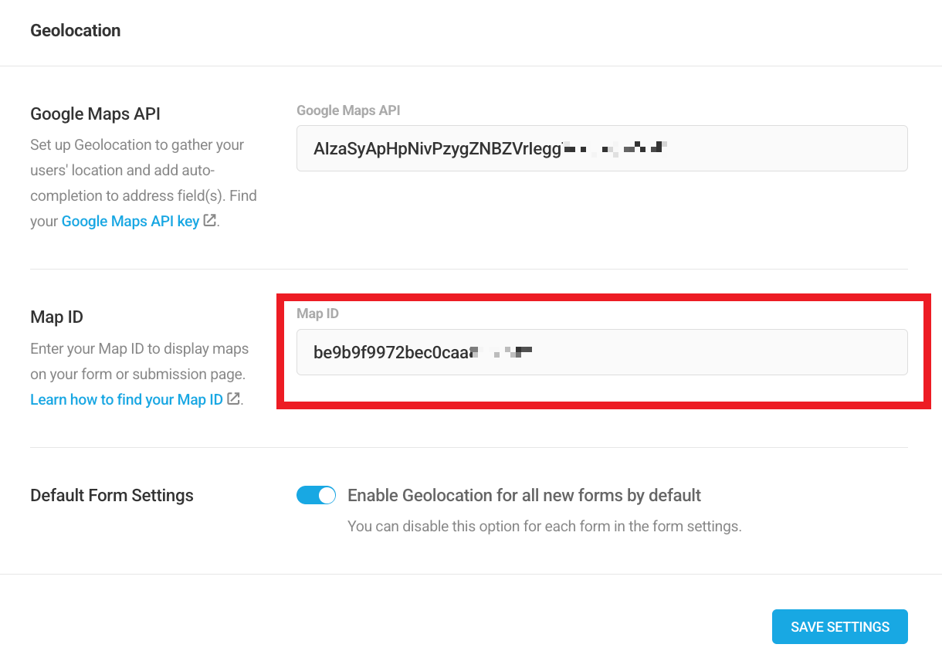Image resolution: width=942 pixels, height=668 pixels.
Task: Select the bold Map ID section title
Action: click(56, 317)
